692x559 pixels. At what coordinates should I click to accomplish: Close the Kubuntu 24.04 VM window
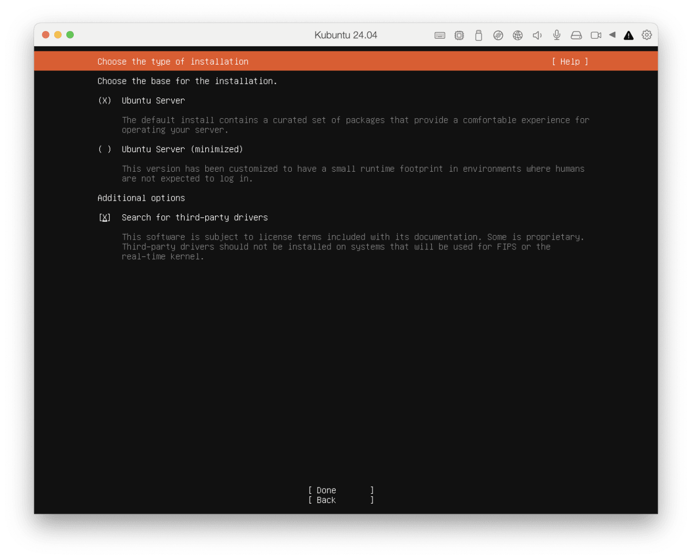[x=46, y=35]
